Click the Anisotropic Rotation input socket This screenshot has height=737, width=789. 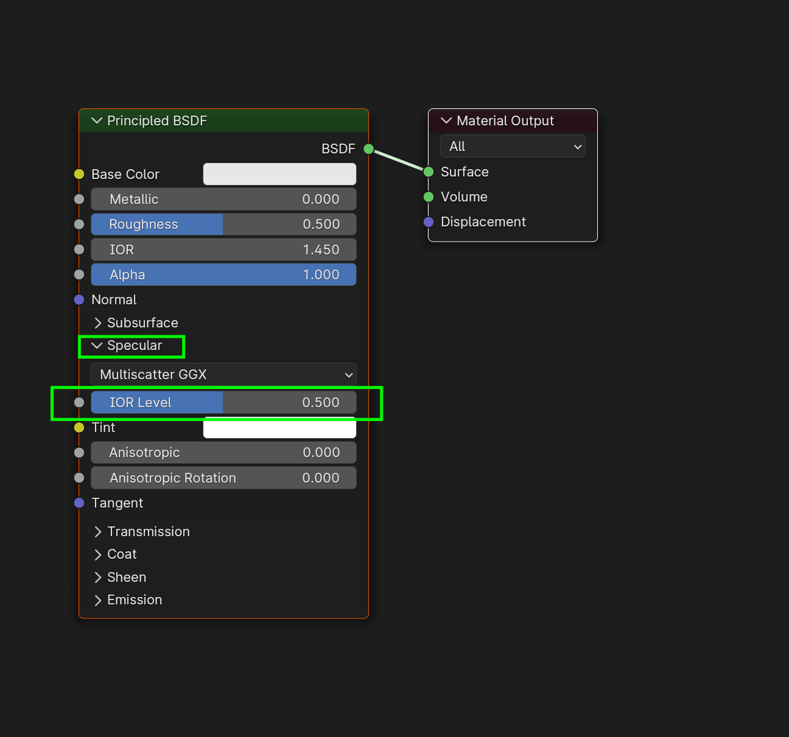pos(79,478)
